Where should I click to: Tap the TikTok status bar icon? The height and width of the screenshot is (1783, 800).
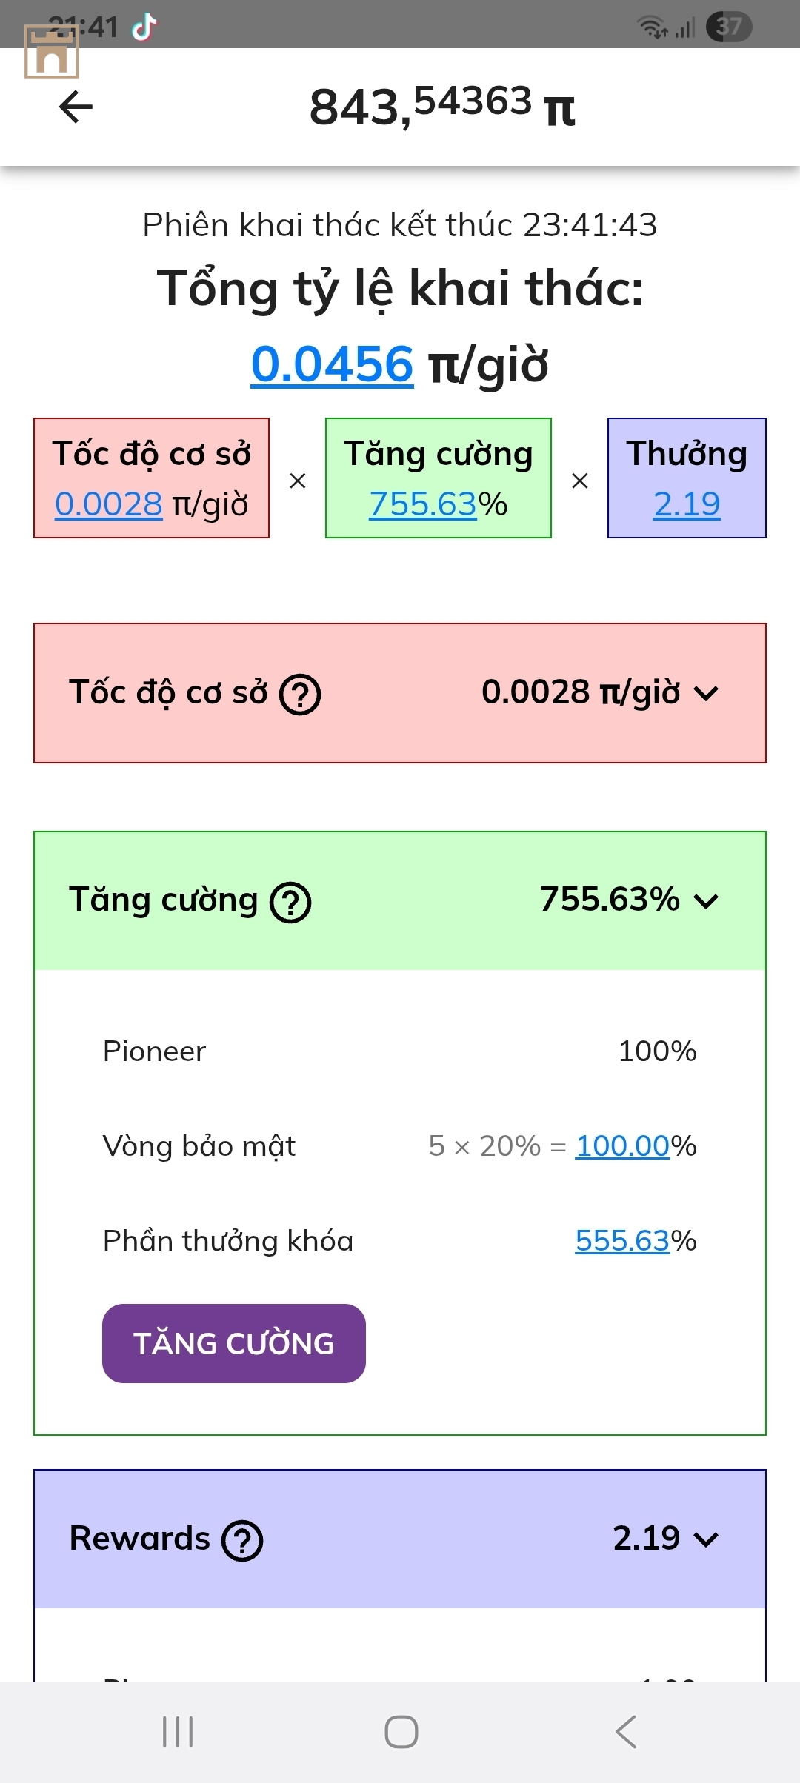click(144, 27)
